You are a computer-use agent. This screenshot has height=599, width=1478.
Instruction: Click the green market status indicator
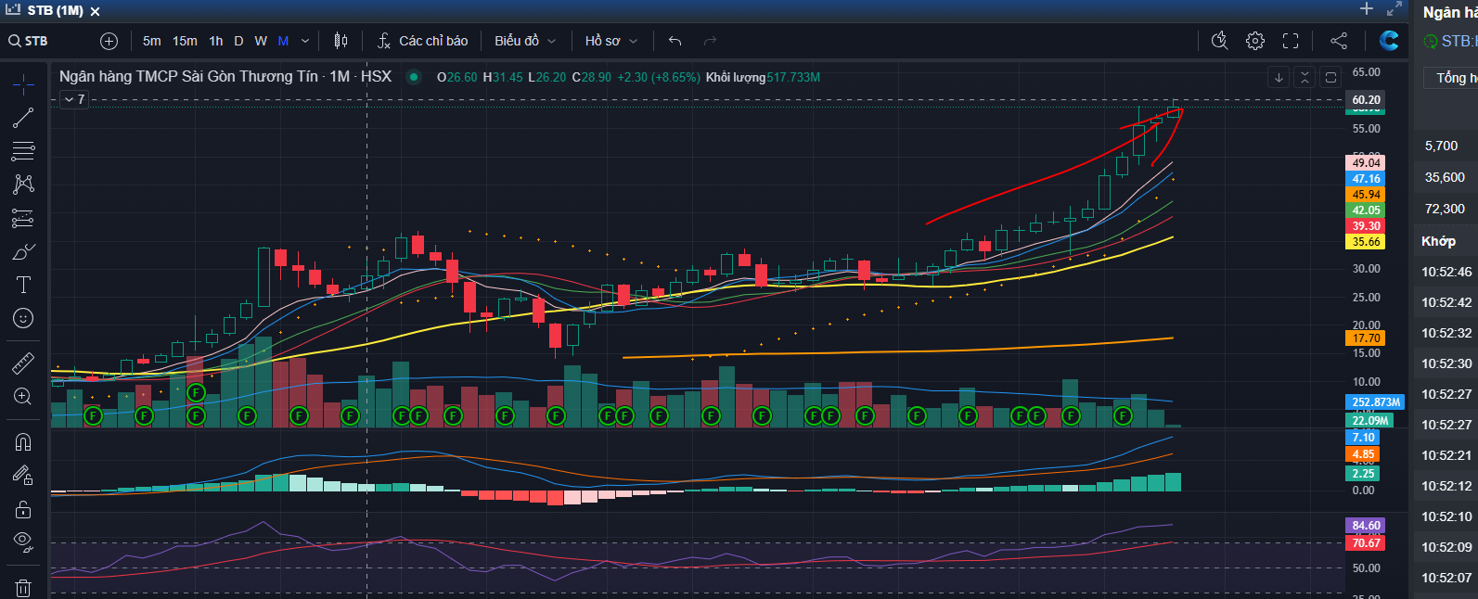click(414, 77)
